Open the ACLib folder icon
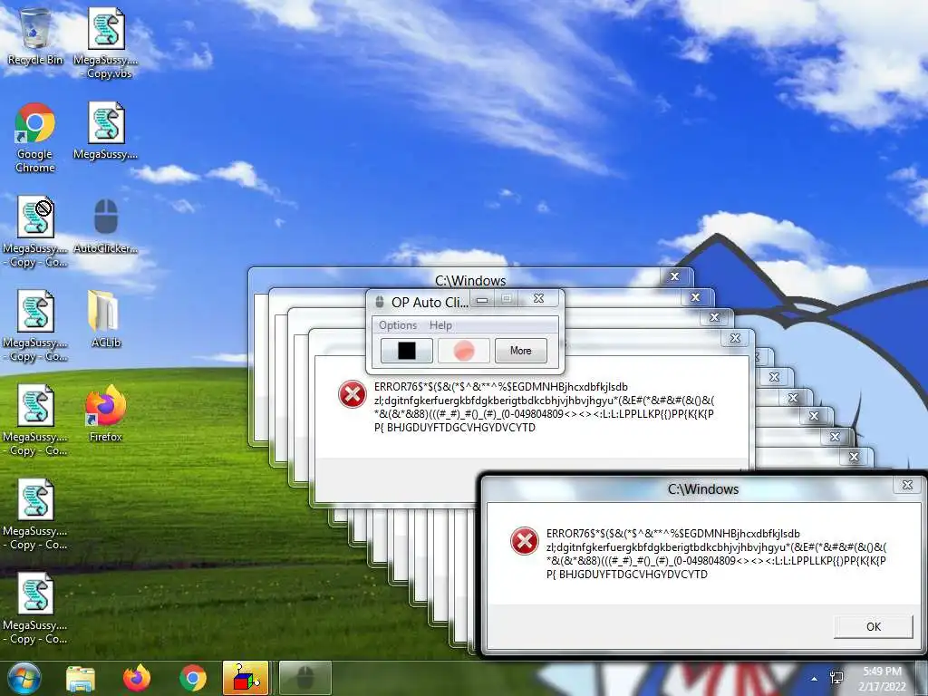Image resolution: width=928 pixels, height=696 pixels. point(105,318)
